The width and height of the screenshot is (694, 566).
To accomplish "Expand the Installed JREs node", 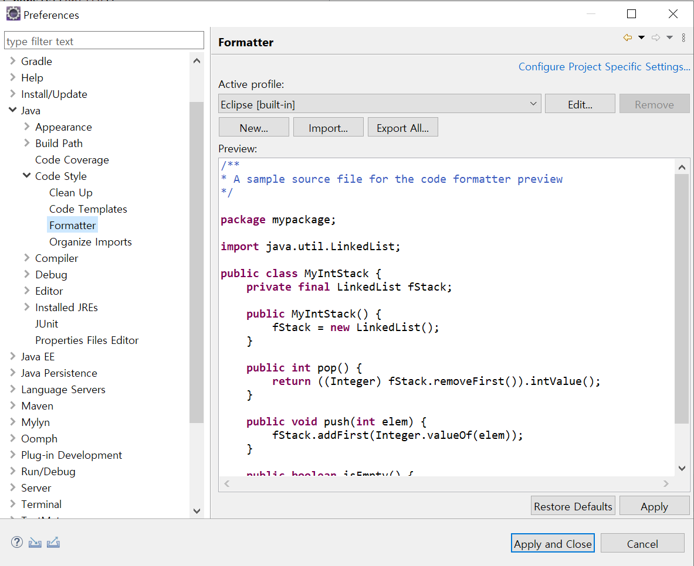I will coord(27,307).
